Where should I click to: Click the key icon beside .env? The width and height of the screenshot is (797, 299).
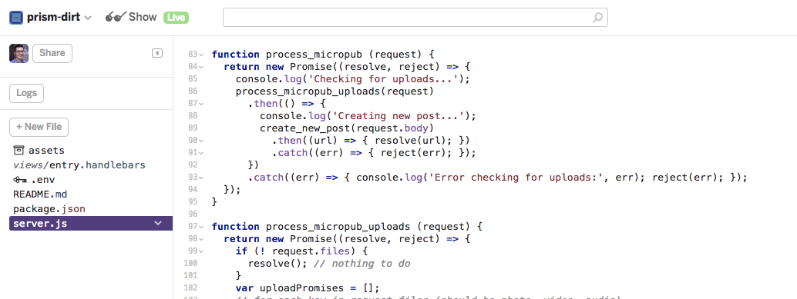point(19,180)
